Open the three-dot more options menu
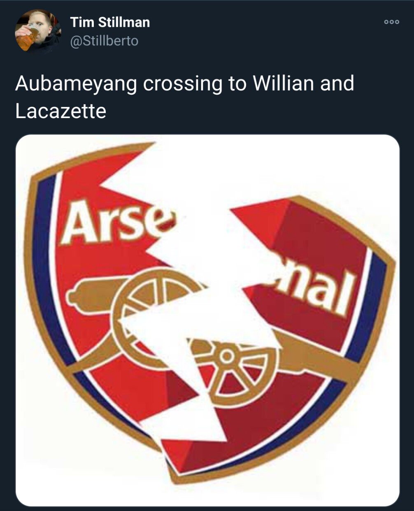The height and width of the screenshot is (511, 414). pos(391,22)
